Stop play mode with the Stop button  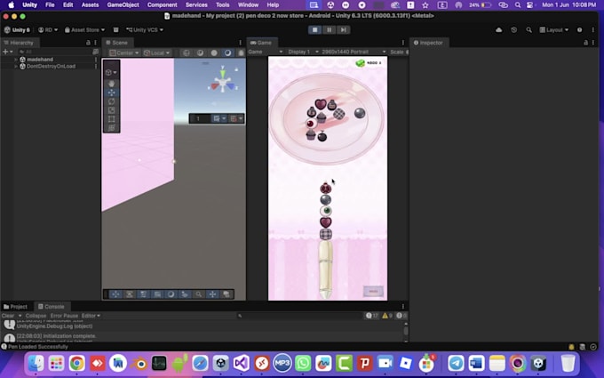pyautogui.click(x=314, y=29)
